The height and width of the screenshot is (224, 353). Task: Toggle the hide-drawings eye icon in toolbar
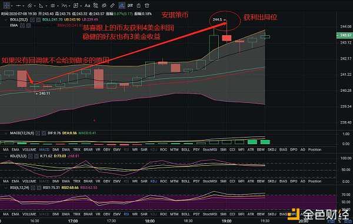(x=104, y=5)
